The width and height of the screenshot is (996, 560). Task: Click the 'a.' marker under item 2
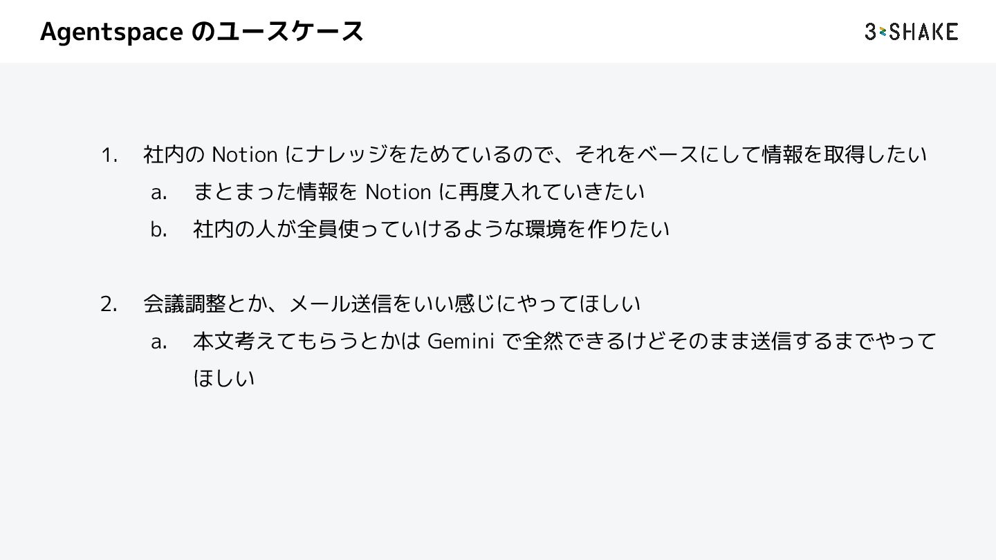coord(159,341)
